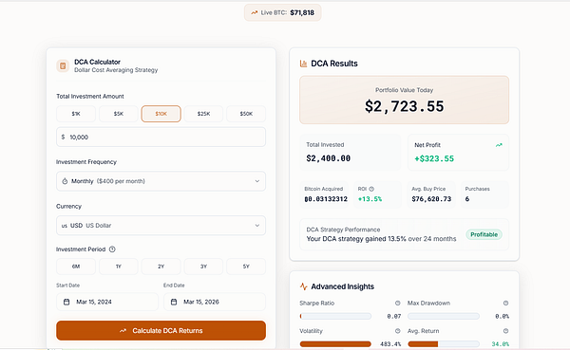The width and height of the screenshot is (570, 350).
Task: Click the DCA strategy gained 13.5% text
Action: point(381,239)
